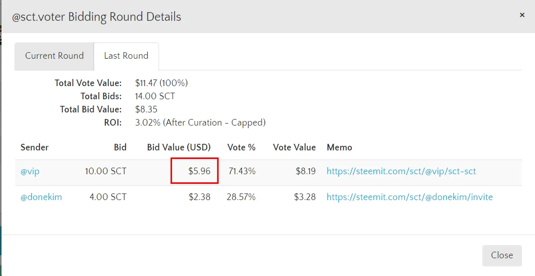Click the Bid column header

pos(120,147)
